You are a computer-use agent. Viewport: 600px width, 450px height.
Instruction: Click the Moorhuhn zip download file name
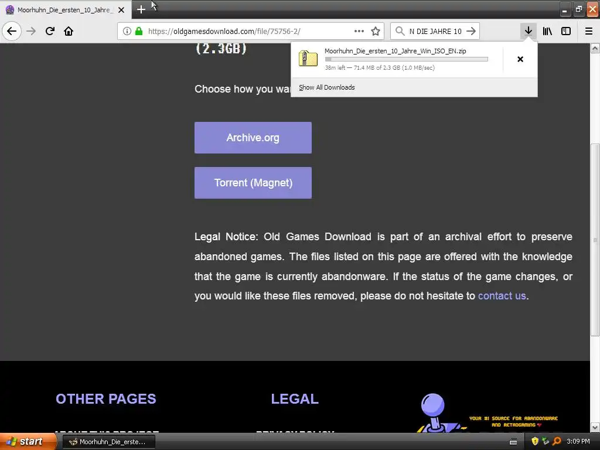tap(396, 51)
